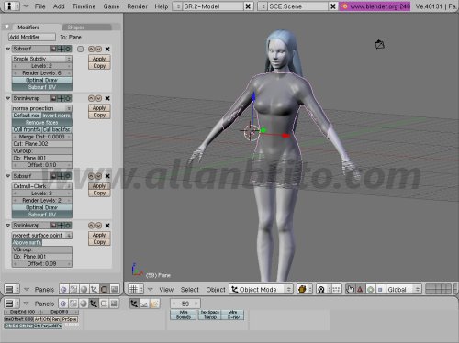The image size is (459, 343).
Task: Toggle 3D view display icon on first Subsurf
Action: pyautogui.click(x=61, y=49)
